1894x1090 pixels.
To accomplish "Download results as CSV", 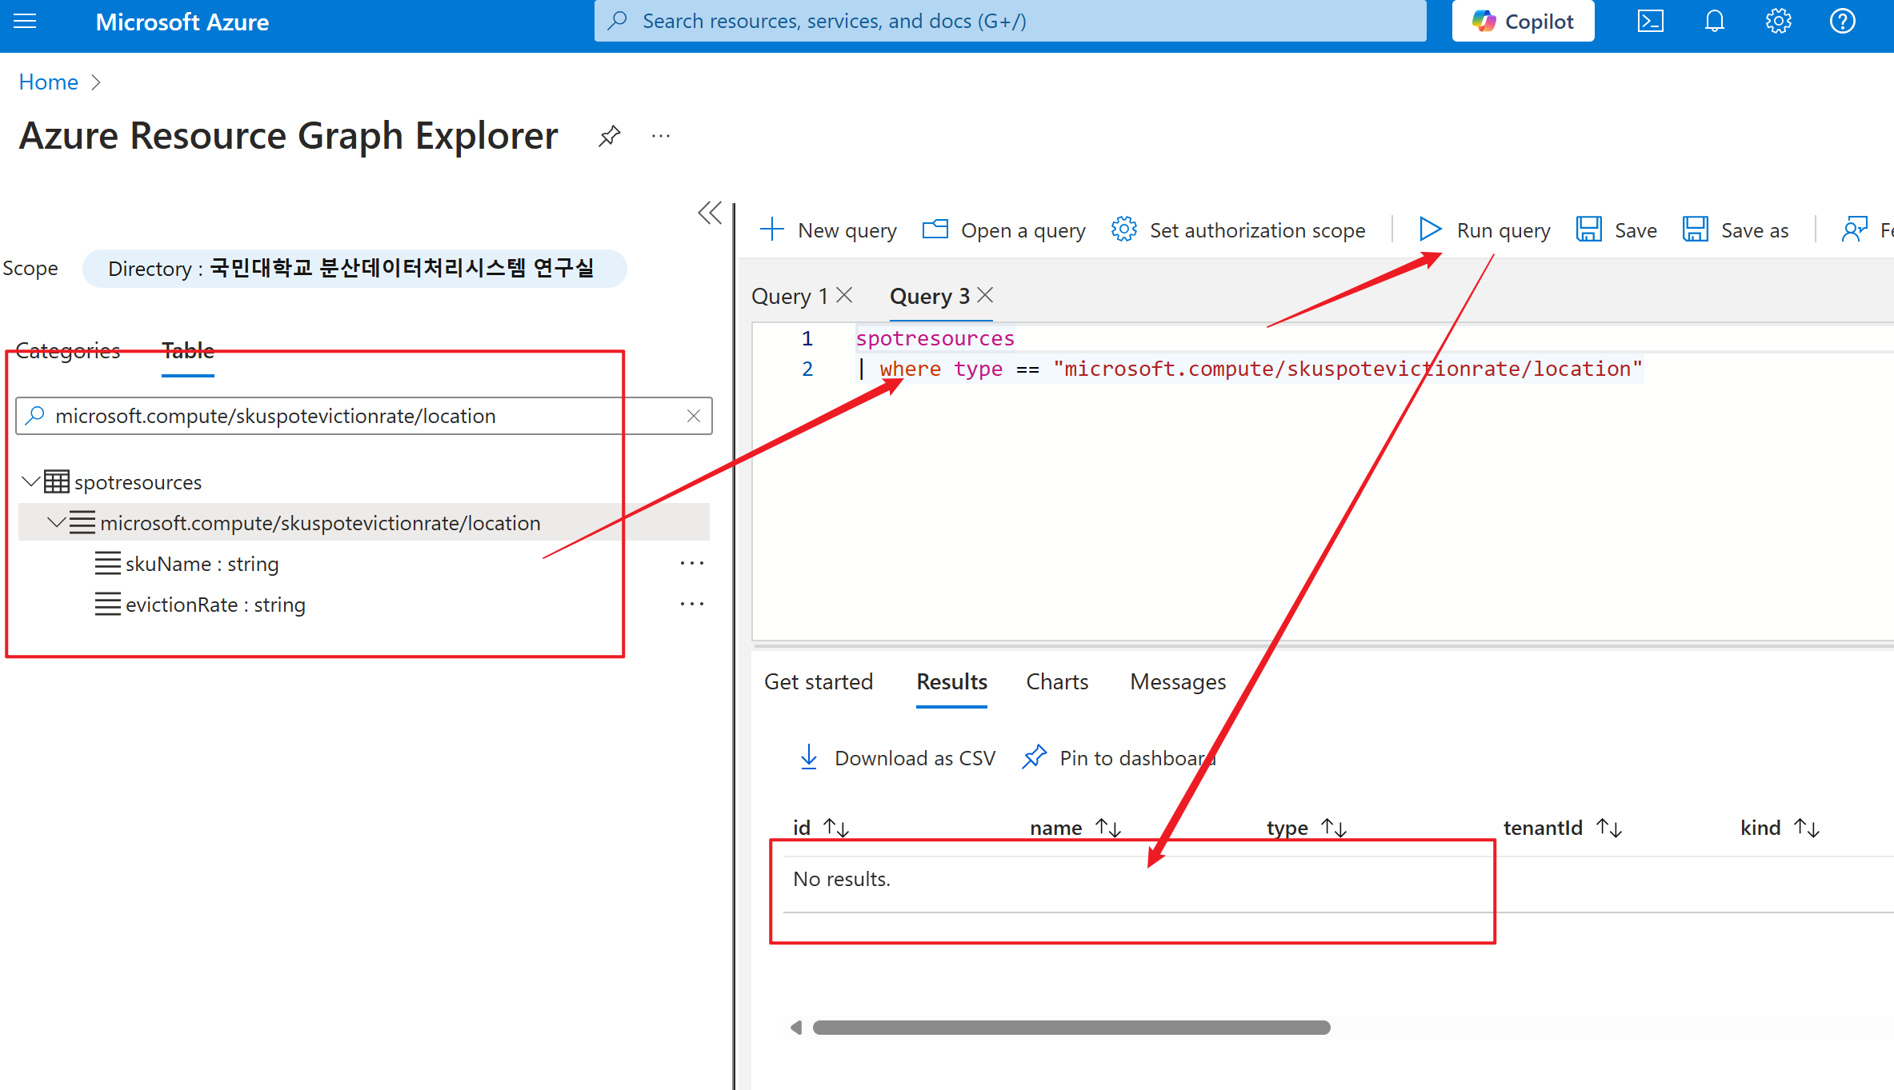I will click(896, 757).
